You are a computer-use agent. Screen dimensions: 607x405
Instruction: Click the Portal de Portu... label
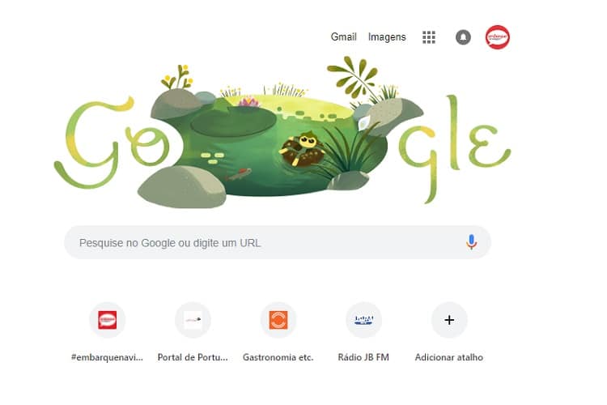[x=193, y=357]
